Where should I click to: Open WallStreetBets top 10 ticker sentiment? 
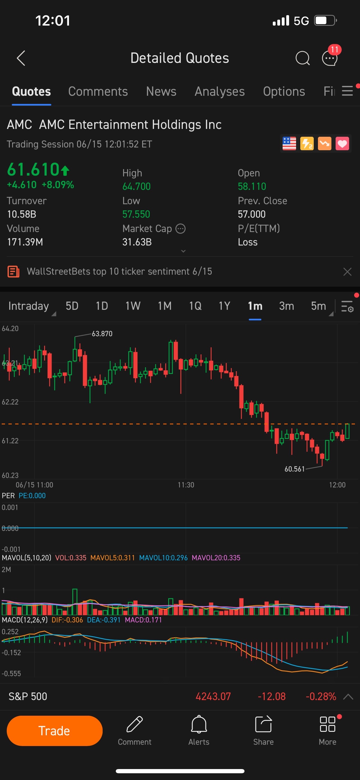(x=119, y=271)
